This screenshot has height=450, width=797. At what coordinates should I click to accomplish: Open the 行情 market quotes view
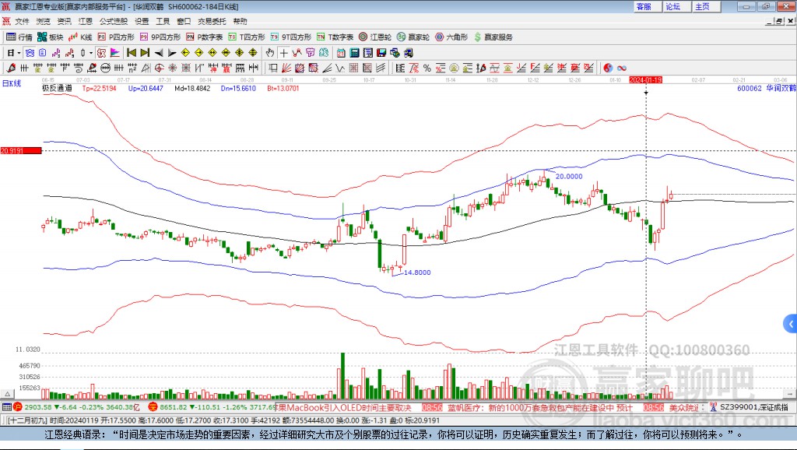pyautogui.click(x=19, y=37)
